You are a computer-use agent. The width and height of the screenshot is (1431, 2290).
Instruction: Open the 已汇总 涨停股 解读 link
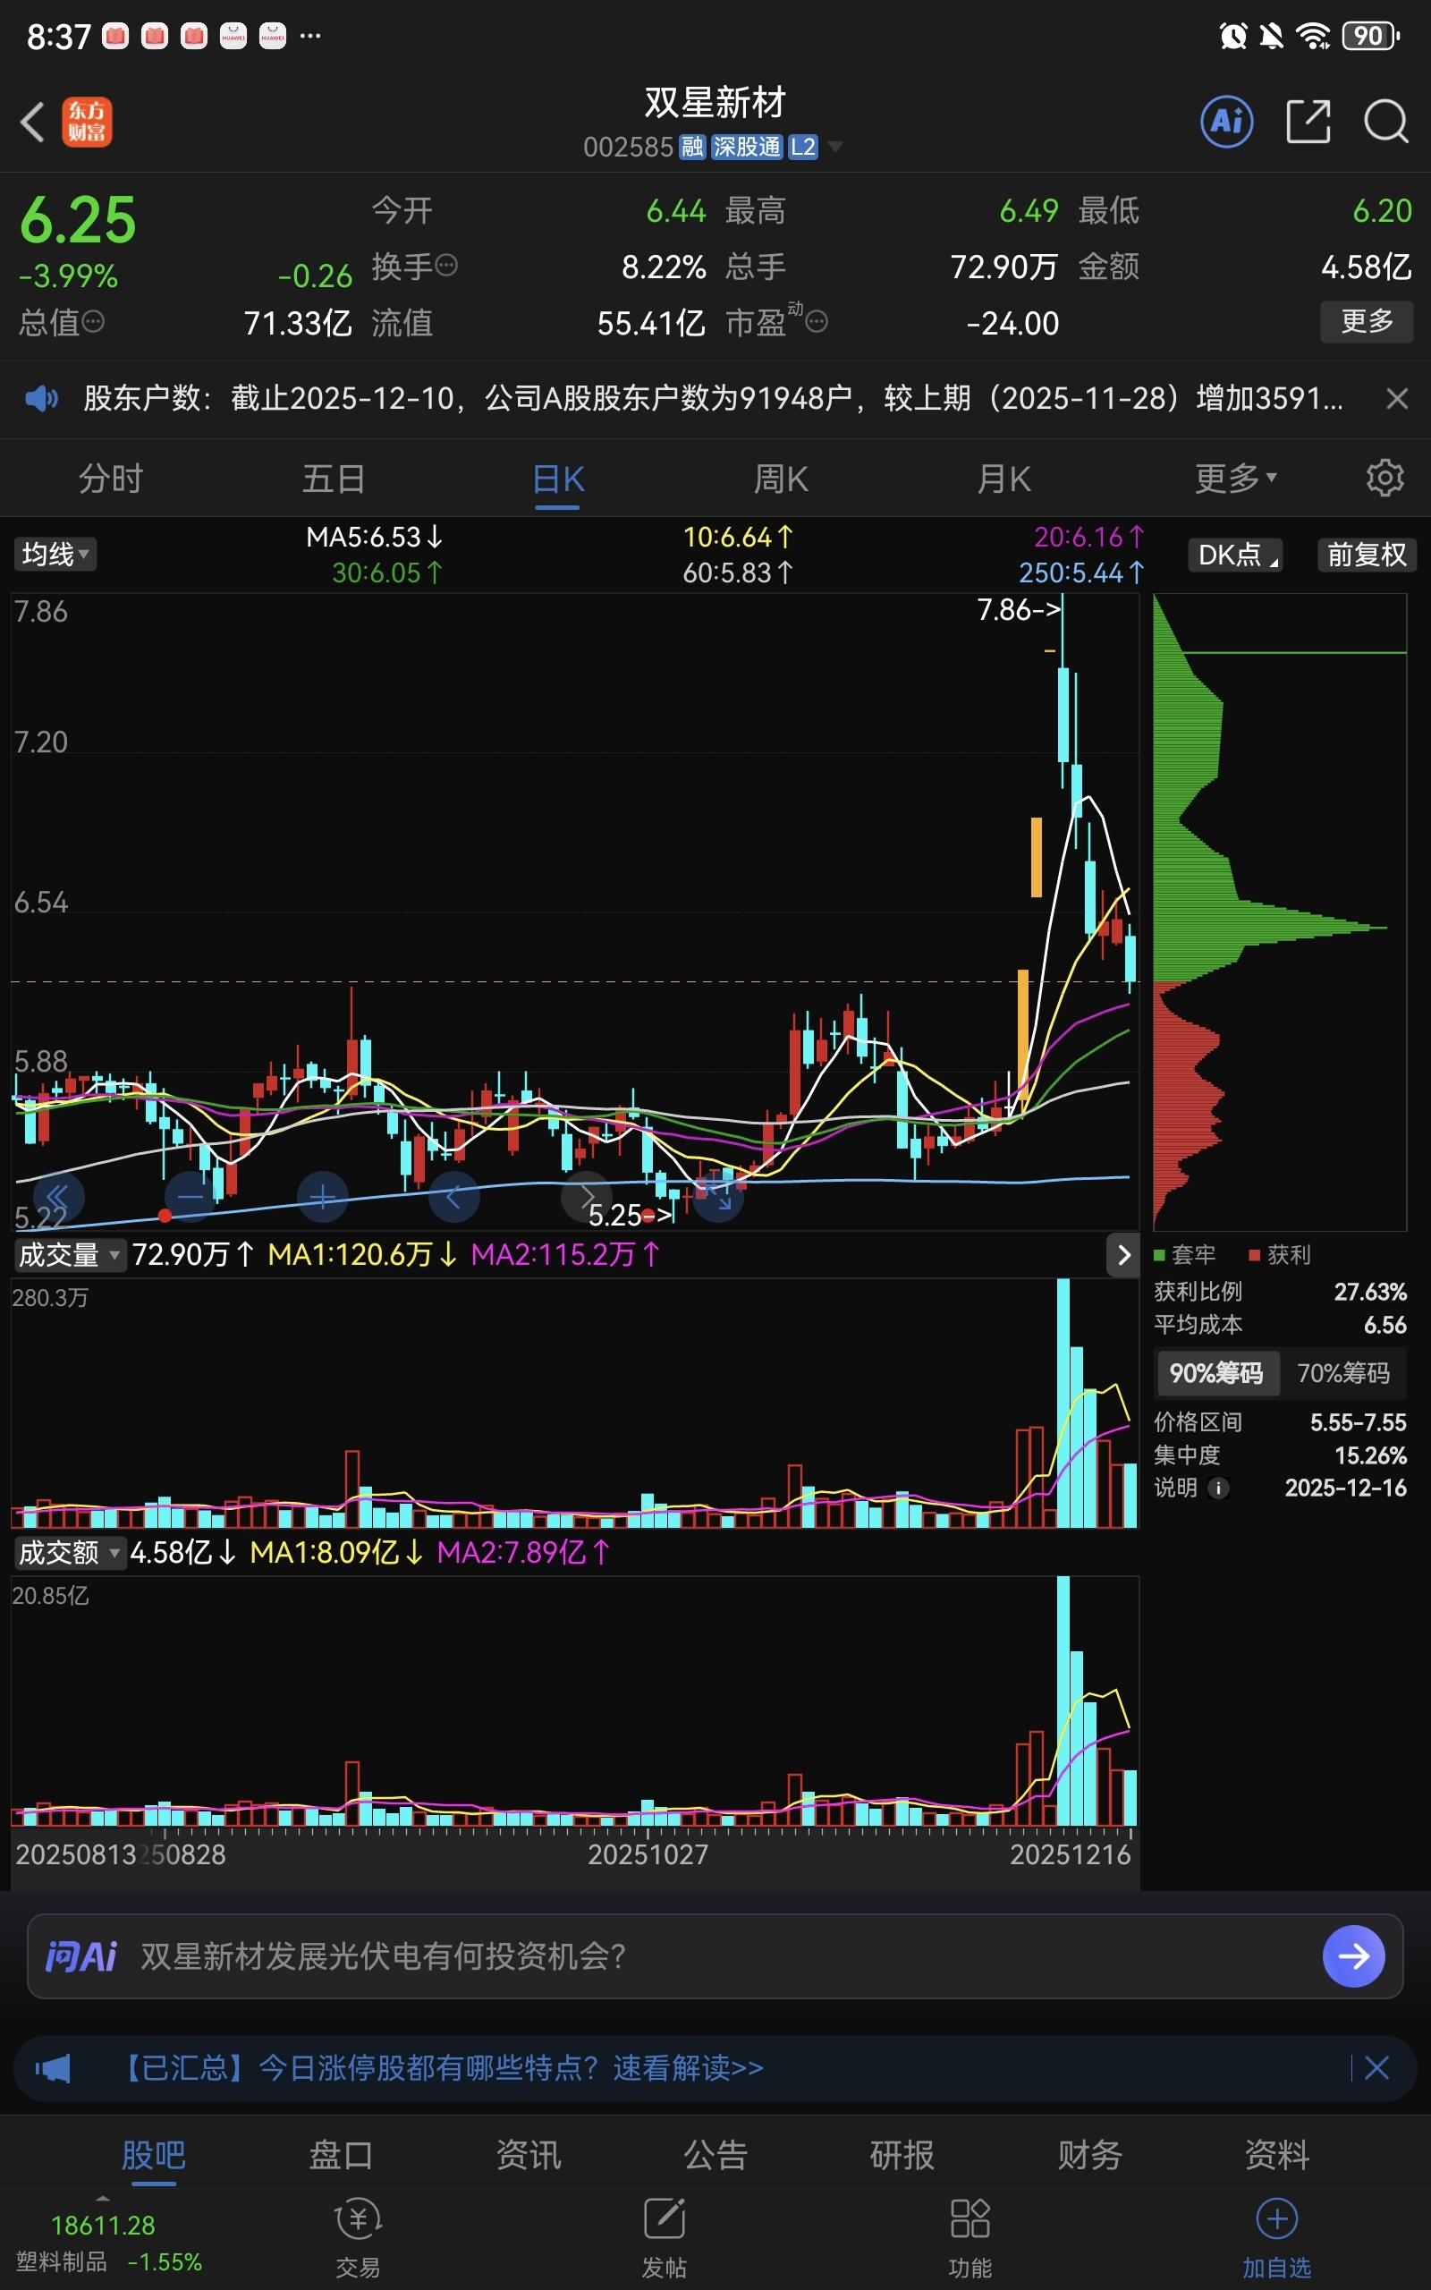[x=441, y=2067]
